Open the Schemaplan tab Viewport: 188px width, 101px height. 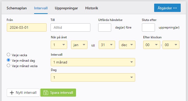click(x=17, y=8)
